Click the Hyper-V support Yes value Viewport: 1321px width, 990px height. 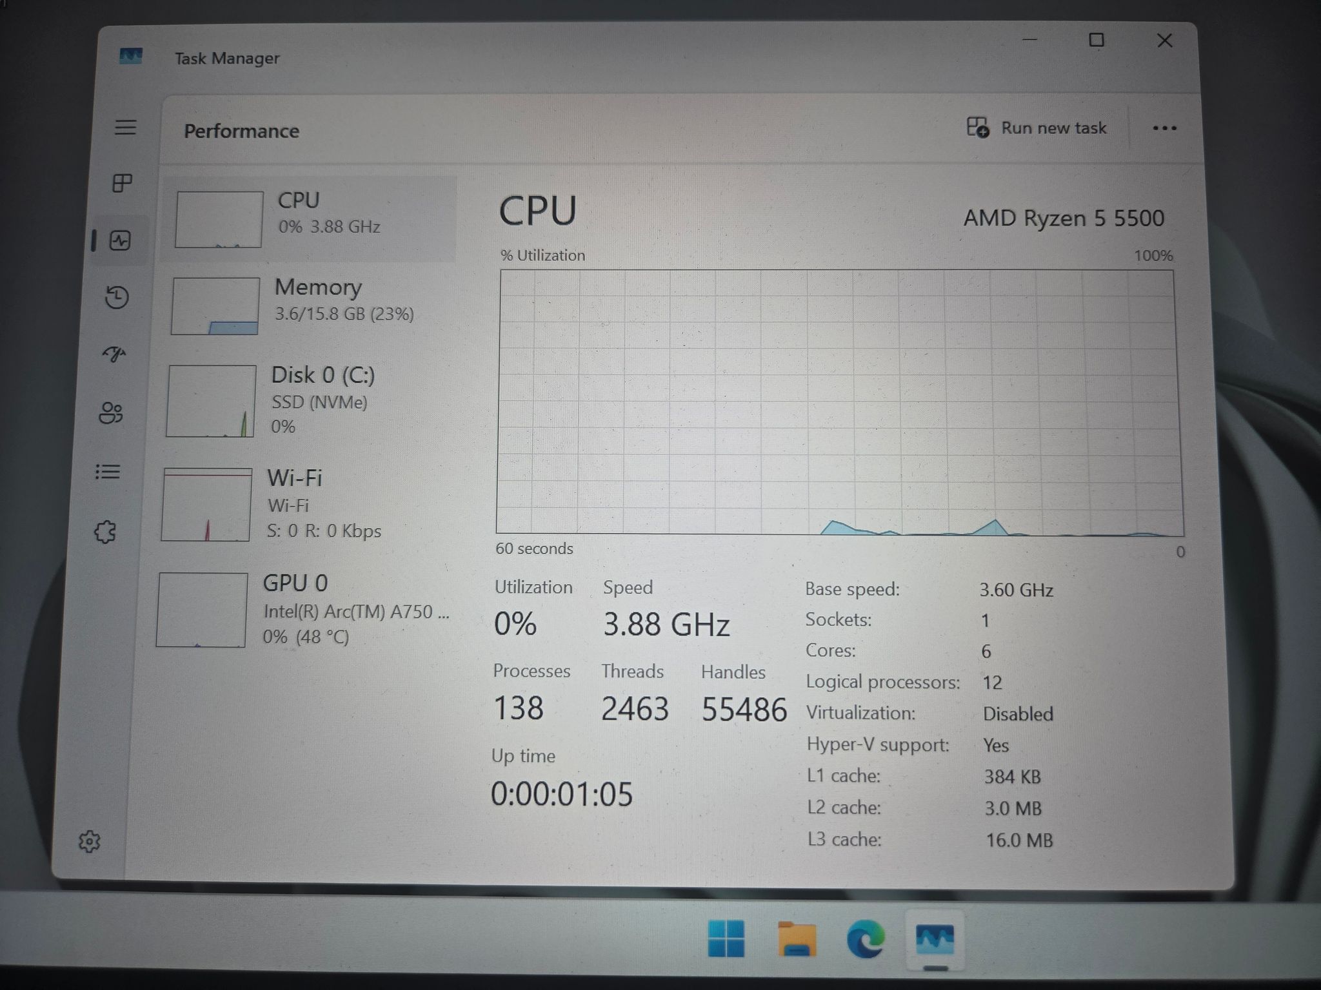996,745
